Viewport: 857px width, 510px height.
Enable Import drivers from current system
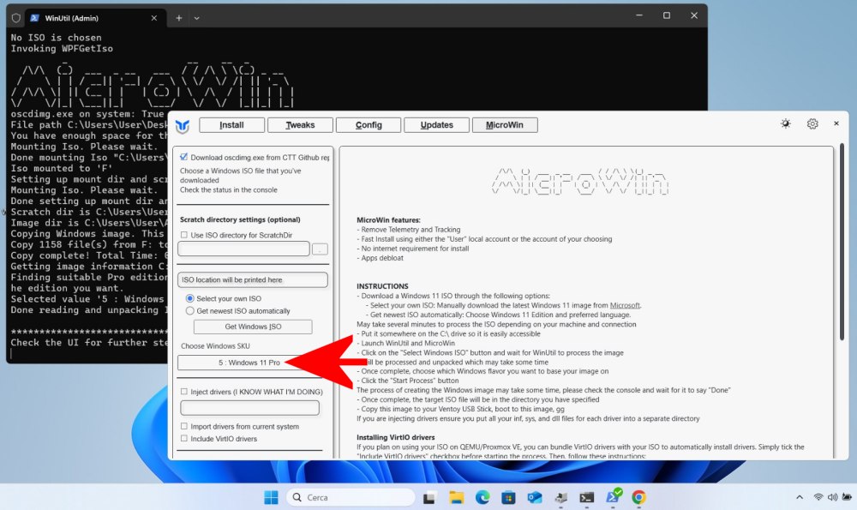tap(184, 426)
